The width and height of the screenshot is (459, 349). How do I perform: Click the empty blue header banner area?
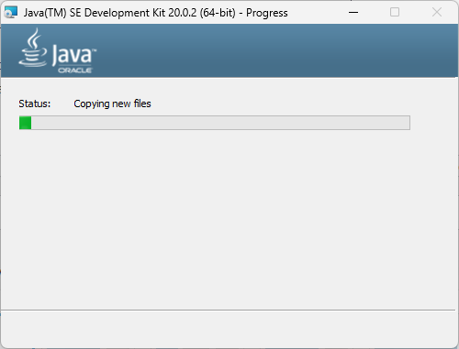pos(275,50)
